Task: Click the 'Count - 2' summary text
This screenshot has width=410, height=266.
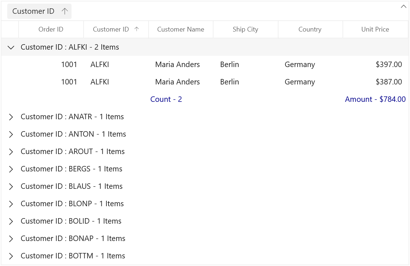Action: click(x=166, y=99)
